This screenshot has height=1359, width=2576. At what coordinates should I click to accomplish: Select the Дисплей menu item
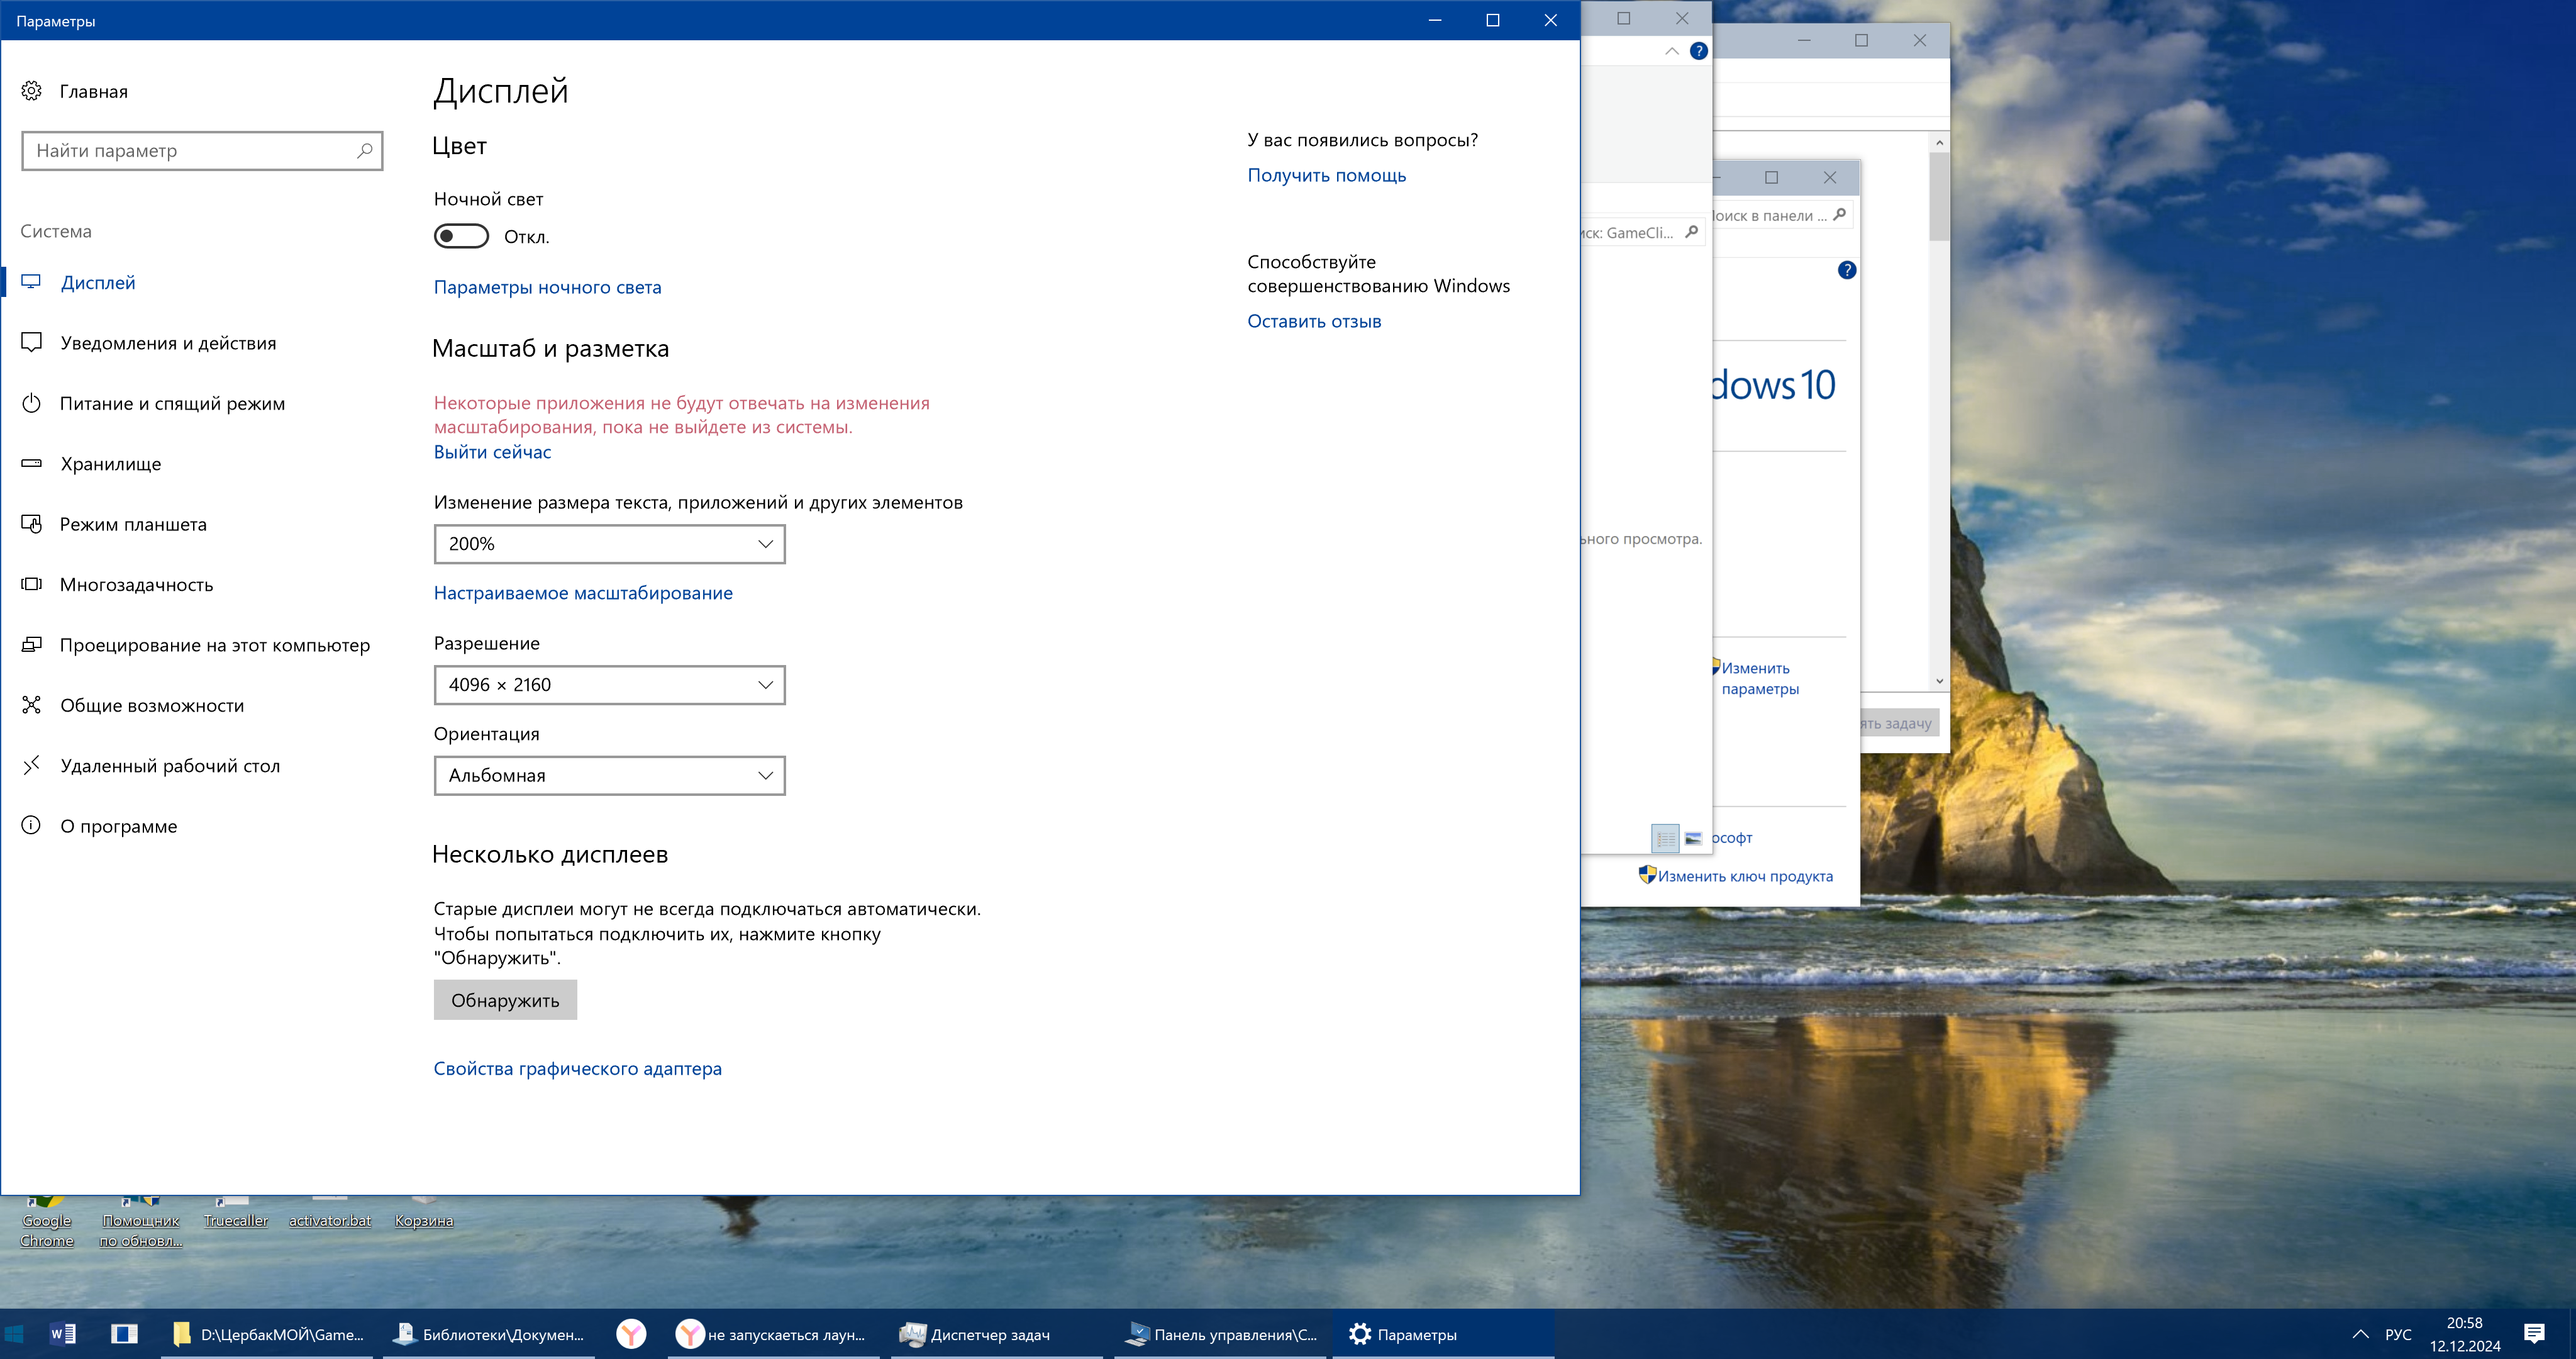(98, 282)
